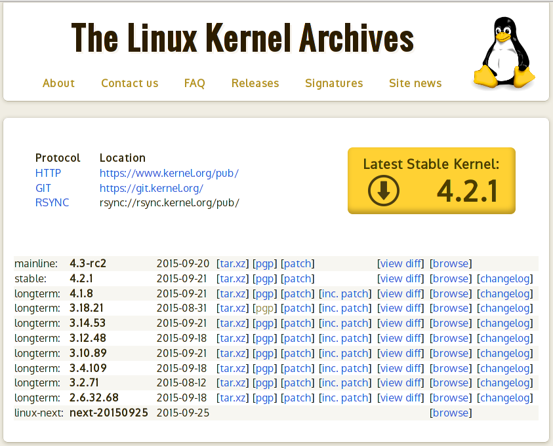Image resolution: width=553 pixels, height=446 pixels.
Task: Open visited pgp link for 3.18.21
Action: pyautogui.click(x=264, y=308)
